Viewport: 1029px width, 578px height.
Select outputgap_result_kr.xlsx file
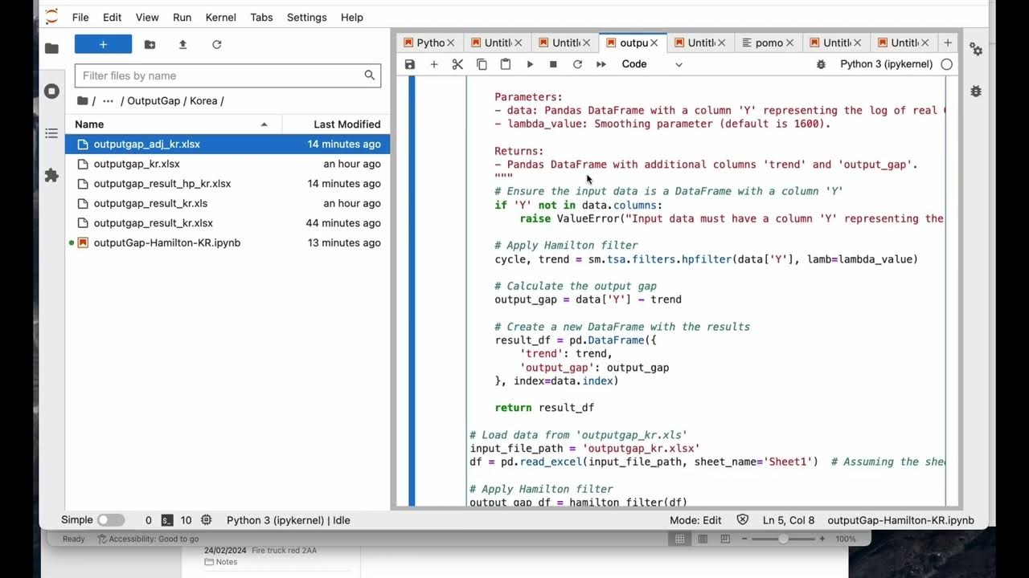(228, 223)
